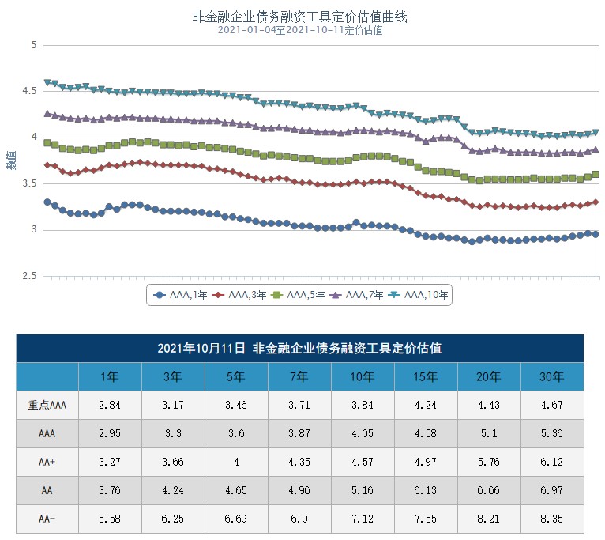Click last square marker of AAA,5年 line
Screen dimensions: 605x540
[596, 174]
